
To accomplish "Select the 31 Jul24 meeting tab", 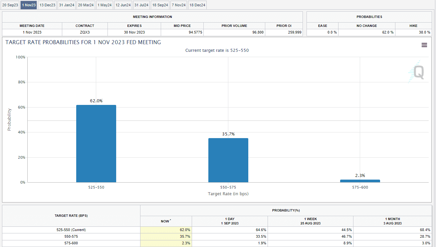I will click(x=141, y=5).
